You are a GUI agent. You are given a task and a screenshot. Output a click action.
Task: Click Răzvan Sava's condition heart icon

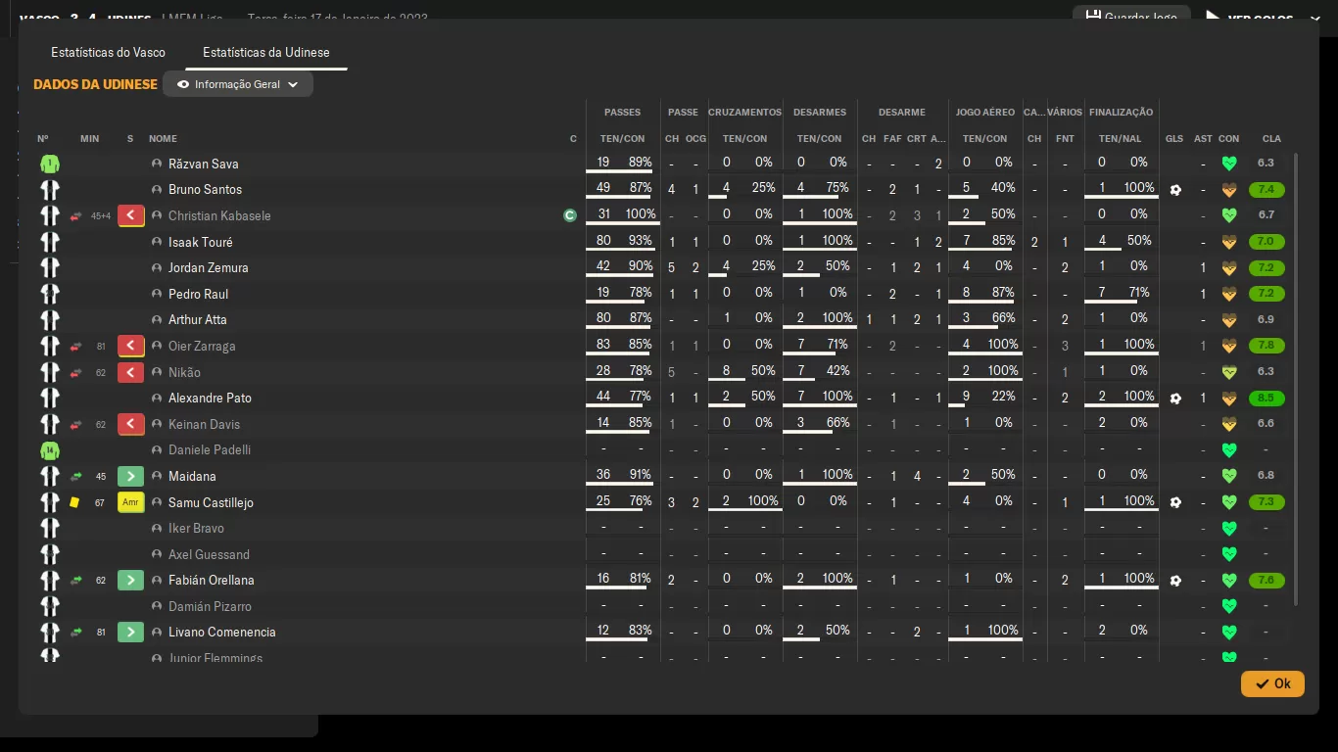(x=1229, y=164)
